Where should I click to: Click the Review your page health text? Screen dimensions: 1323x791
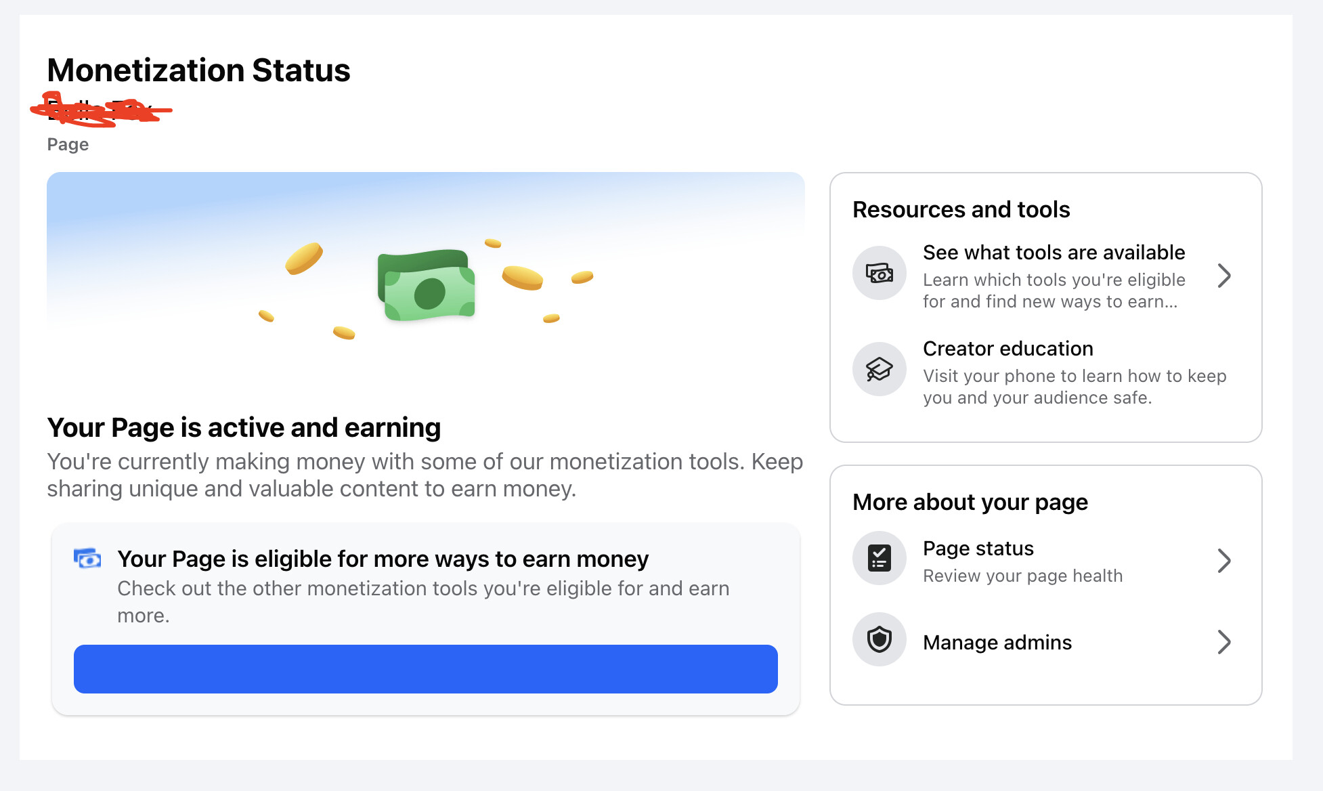[x=1022, y=576]
